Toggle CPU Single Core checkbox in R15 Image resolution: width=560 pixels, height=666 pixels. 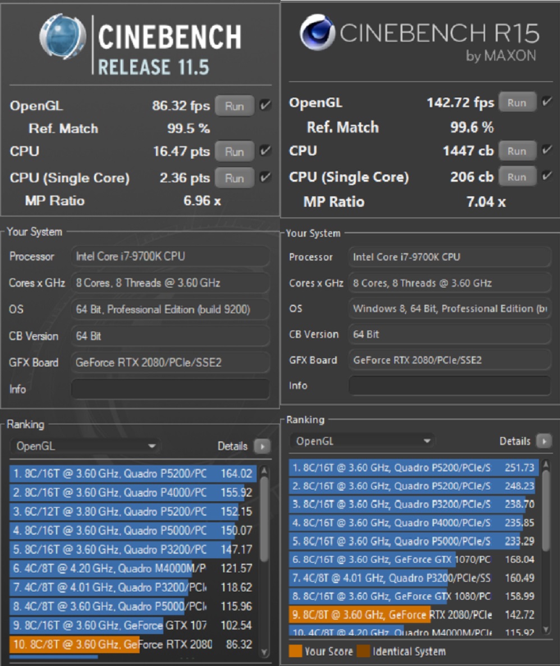[546, 177]
